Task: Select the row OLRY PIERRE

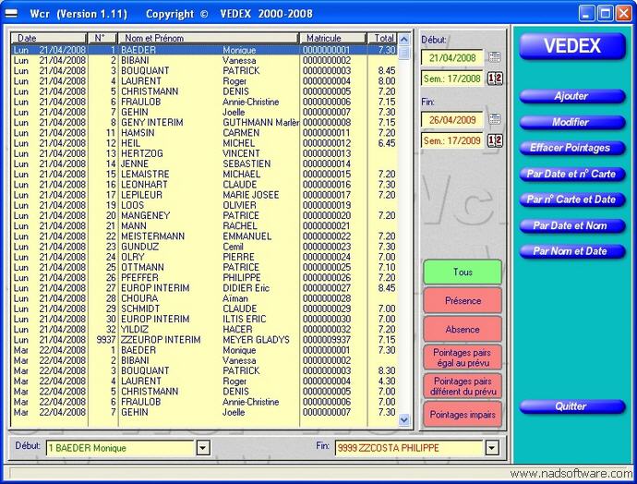Action: 204,257
